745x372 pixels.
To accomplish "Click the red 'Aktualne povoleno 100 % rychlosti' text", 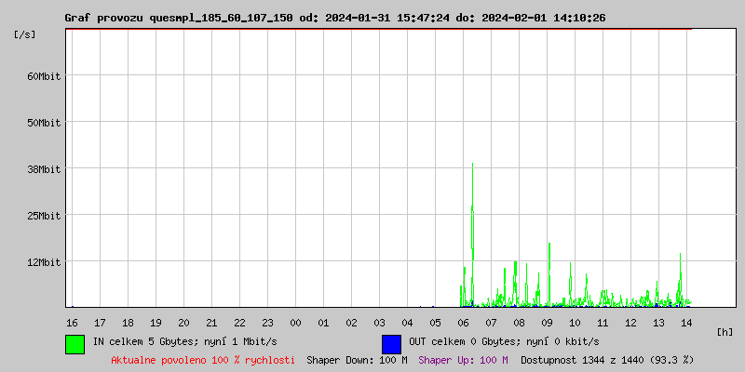I will tap(203, 359).
